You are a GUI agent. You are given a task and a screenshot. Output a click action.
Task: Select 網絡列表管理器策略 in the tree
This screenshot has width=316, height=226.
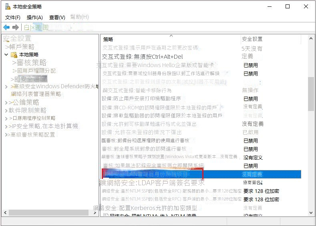pyautogui.click(x=36, y=94)
